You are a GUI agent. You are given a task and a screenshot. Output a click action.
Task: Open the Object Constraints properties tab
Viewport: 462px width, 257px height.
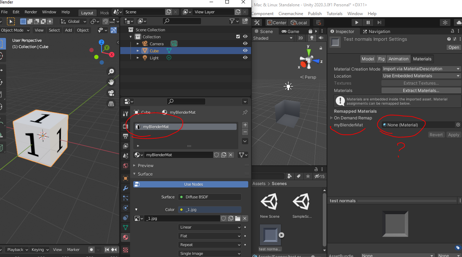tap(126, 218)
